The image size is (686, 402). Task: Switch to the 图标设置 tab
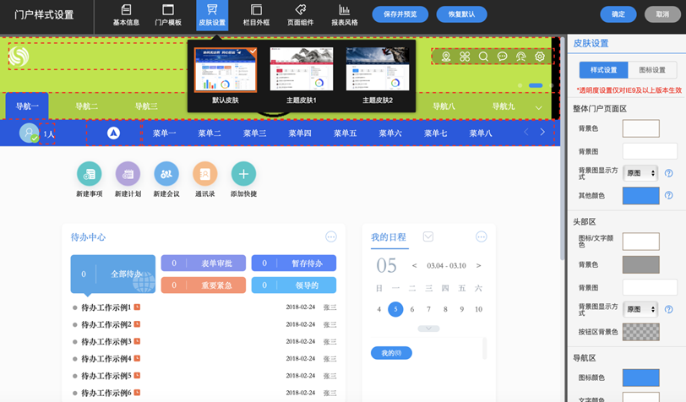click(651, 70)
